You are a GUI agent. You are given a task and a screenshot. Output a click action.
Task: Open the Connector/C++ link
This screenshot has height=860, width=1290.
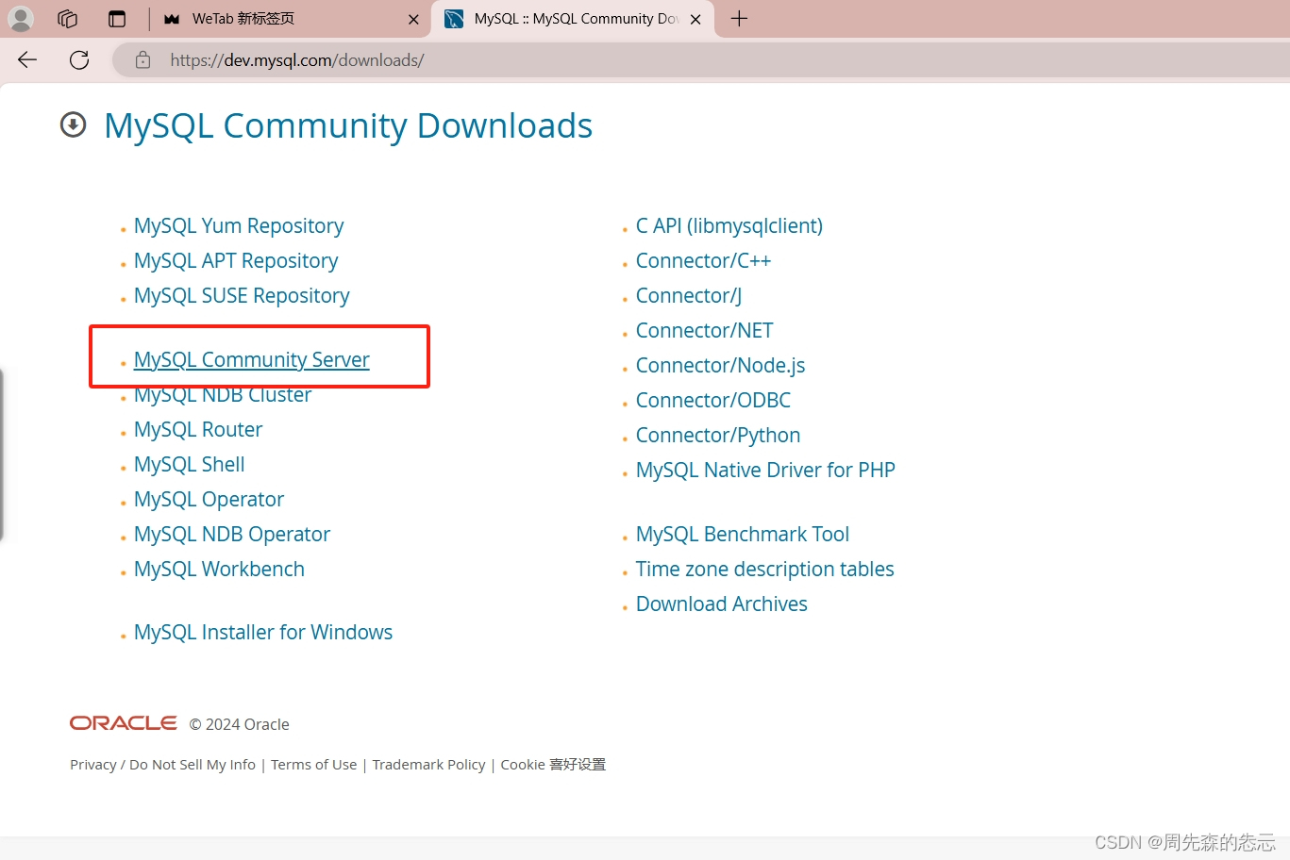[703, 261]
